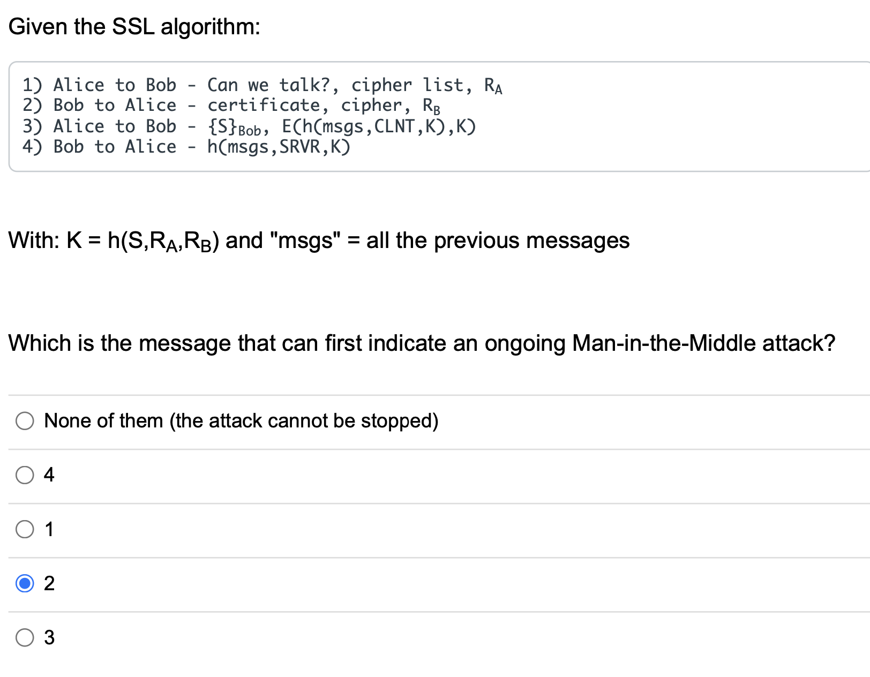Select answer option 4
This screenshot has width=870, height=677.
pos(24,476)
